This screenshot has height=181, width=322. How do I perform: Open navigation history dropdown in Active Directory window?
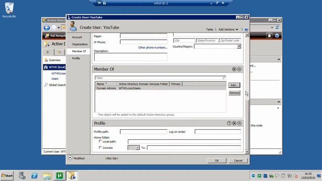click(x=59, y=28)
